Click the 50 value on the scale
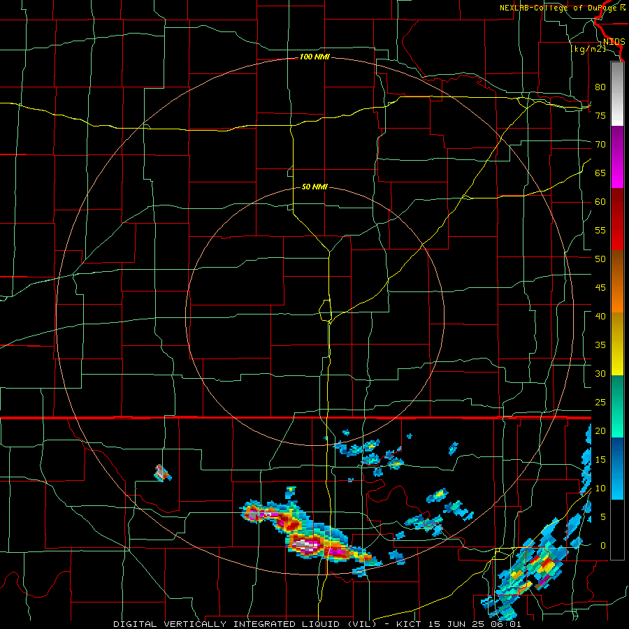The height and width of the screenshot is (629, 629). point(600,259)
